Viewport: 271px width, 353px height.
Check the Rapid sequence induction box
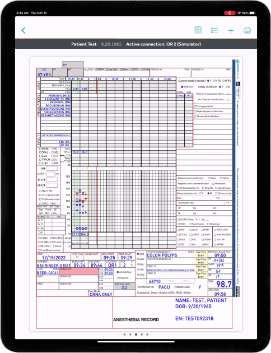pyautogui.click(x=195, y=112)
